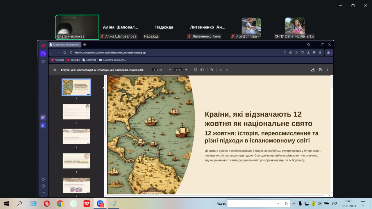Reload the page in Opera
The width and height of the screenshot is (372, 209).
tap(65, 53)
